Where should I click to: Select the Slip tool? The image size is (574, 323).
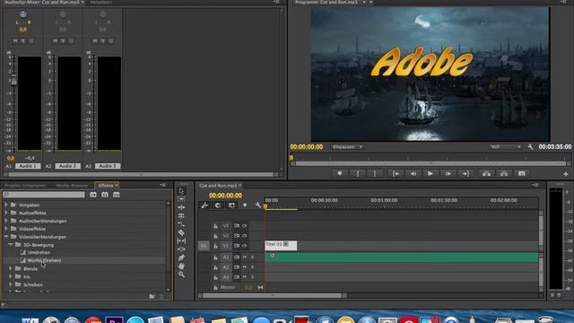pos(181,240)
